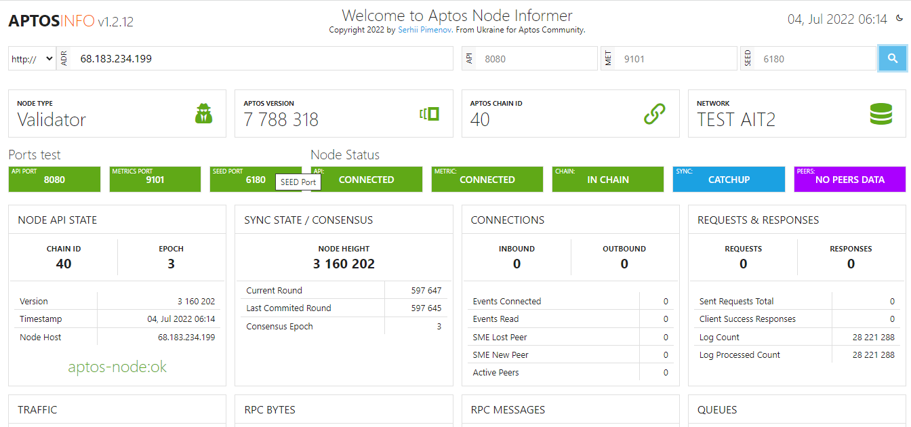The height and width of the screenshot is (427, 911).
Task: Click the node address input field
Action: [x=263, y=58]
